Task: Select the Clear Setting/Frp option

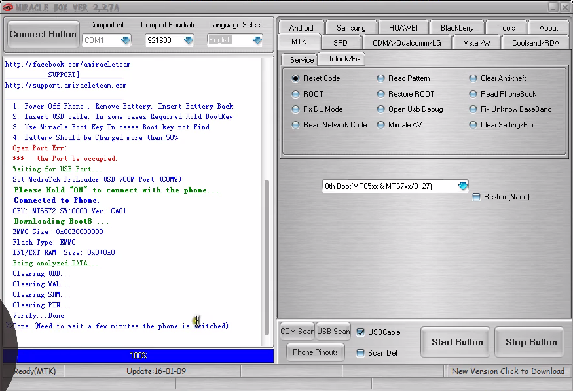Action: 473,125
